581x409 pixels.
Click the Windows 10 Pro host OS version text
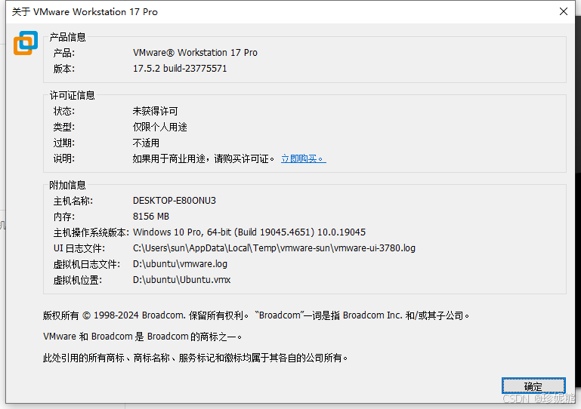[x=249, y=232]
